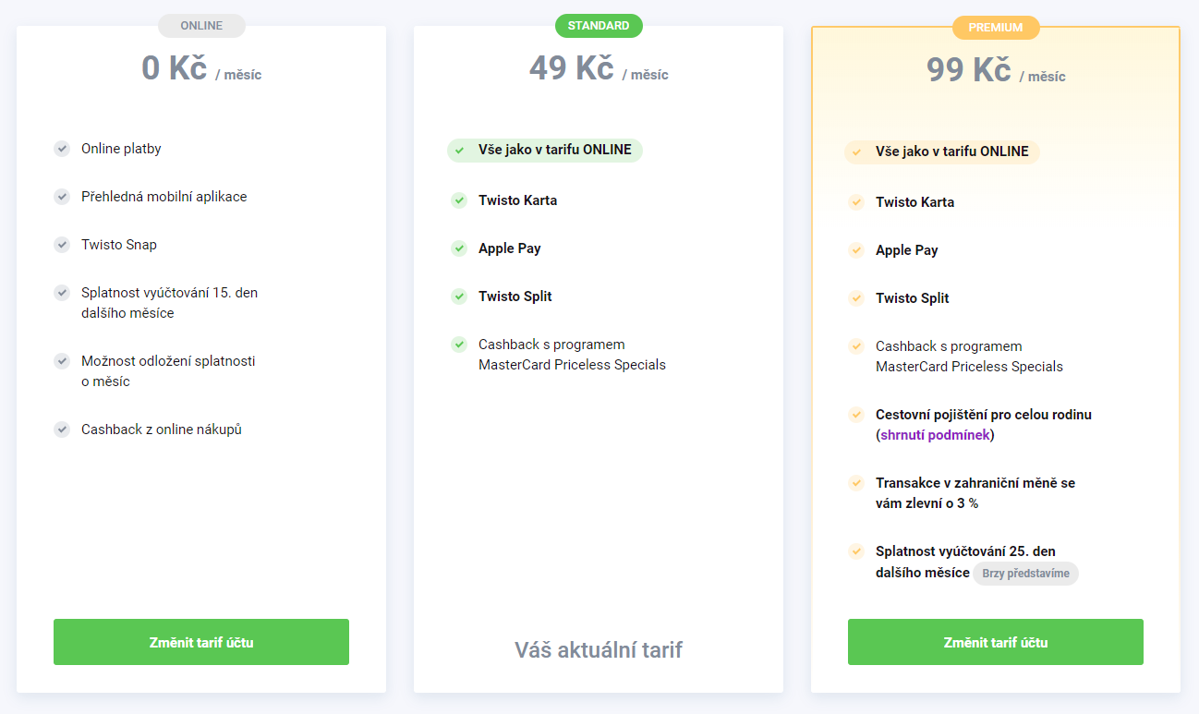Change tariff to PREMIUM plan button
The image size is (1199, 714).
coord(996,642)
